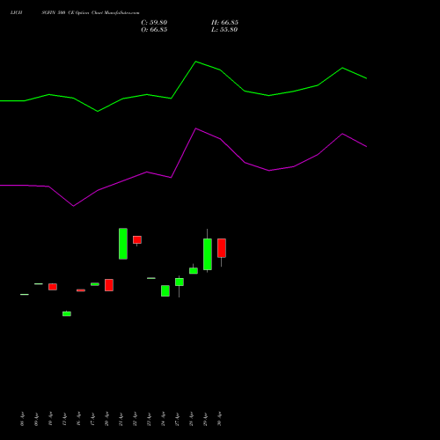
Task: Click the 08 Apr date label
Action: [23, 419]
